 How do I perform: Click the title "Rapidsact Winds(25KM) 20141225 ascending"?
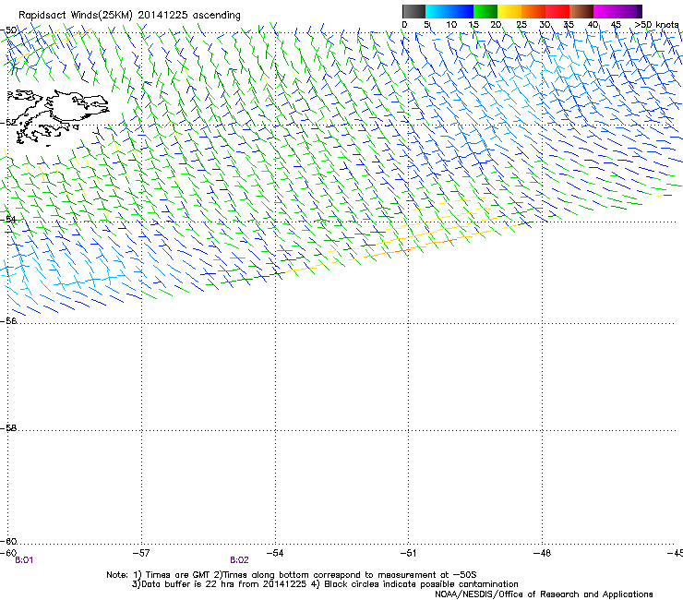tap(129, 16)
